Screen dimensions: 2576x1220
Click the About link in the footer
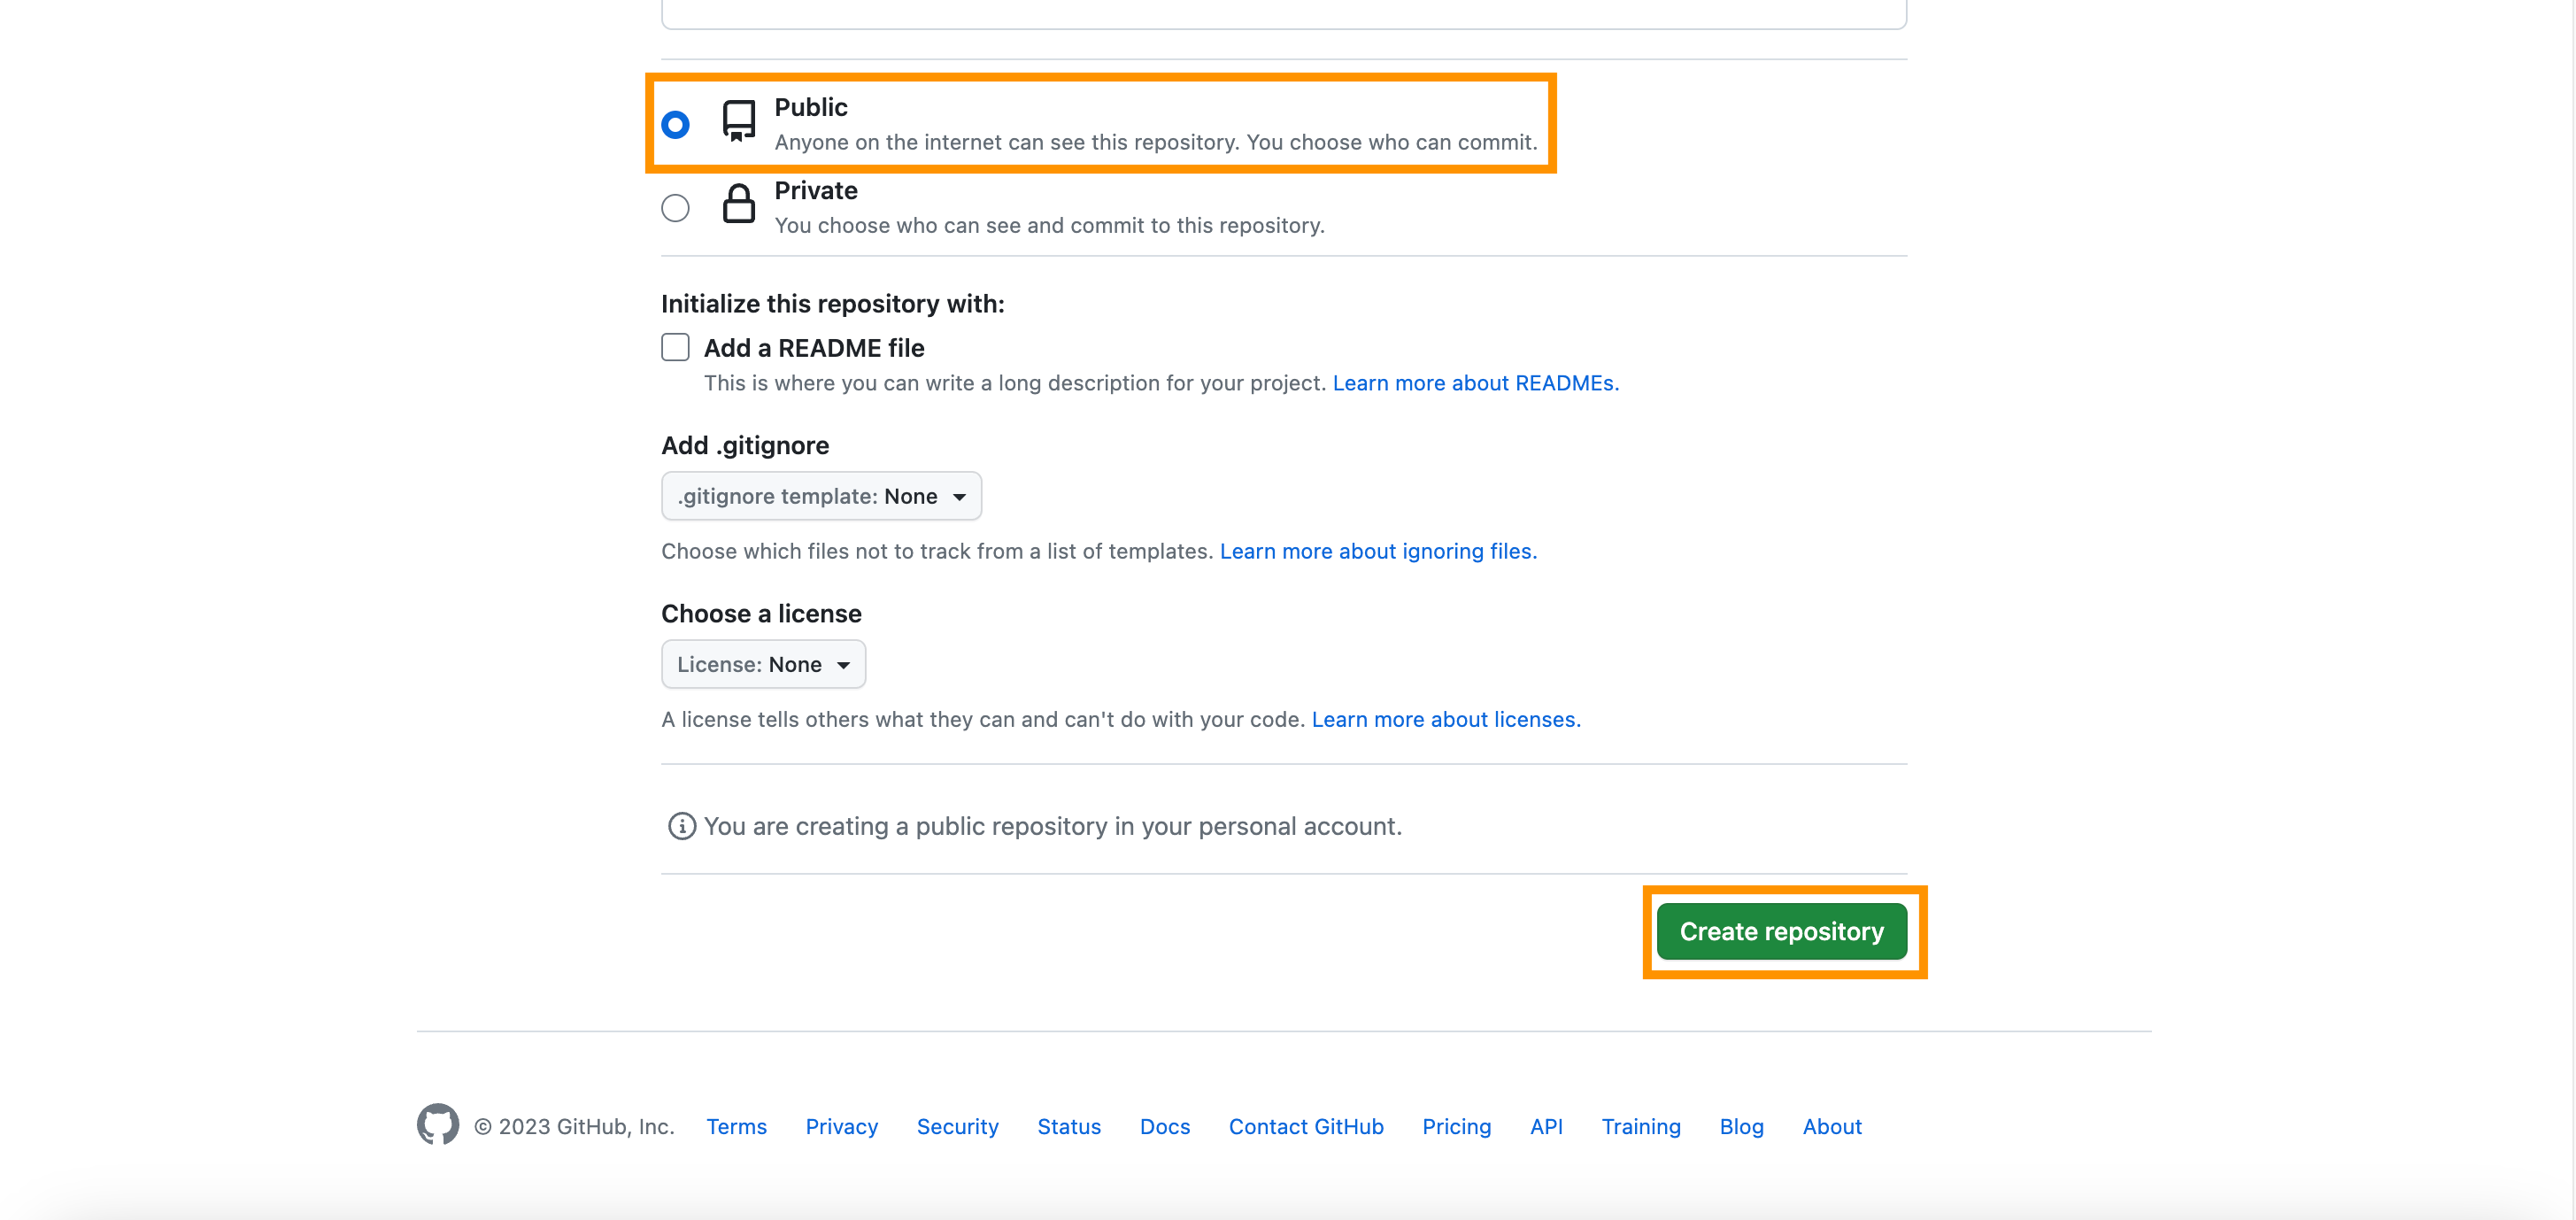coord(1831,1126)
